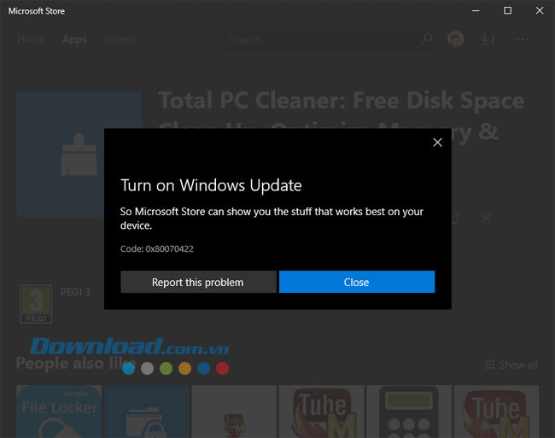Click the blue Close button
This screenshot has height=438, width=555.
(357, 282)
